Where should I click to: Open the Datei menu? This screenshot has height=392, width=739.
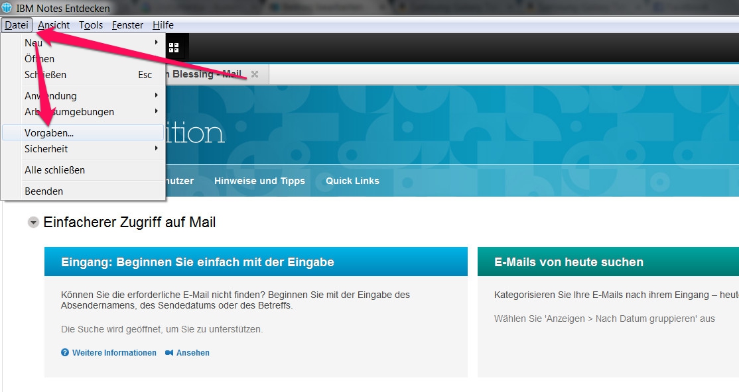coord(17,25)
